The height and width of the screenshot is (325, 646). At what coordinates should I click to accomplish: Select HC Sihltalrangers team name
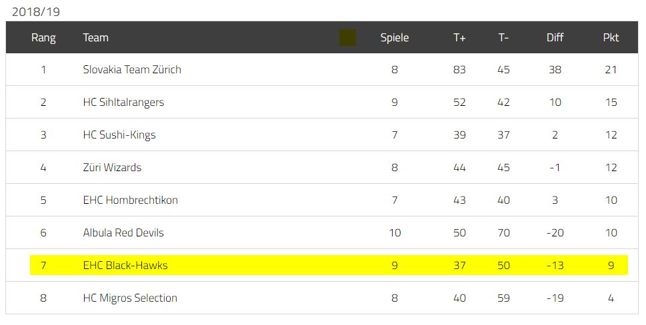(123, 102)
